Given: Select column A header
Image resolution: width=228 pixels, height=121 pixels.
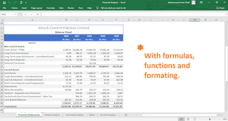Looking at the screenshot, I should pos(32,20).
